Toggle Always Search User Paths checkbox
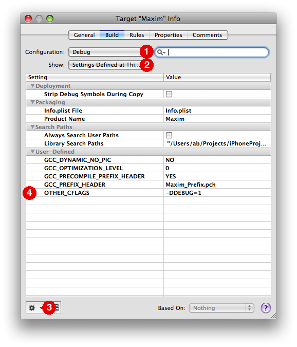This screenshot has width=297, height=347. pos(169,135)
